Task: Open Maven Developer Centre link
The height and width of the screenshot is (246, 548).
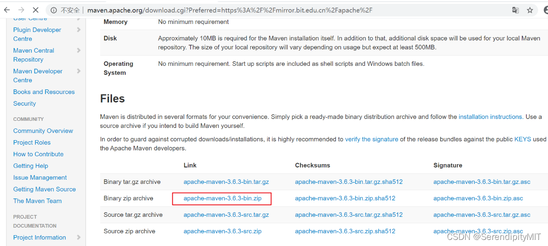Action: coord(38,75)
